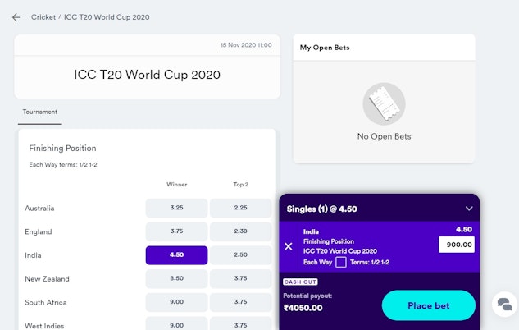Pick England Top 2 odds 2.38
Image resolution: width=519 pixels, height=330 pixels.
pos(241,231)
